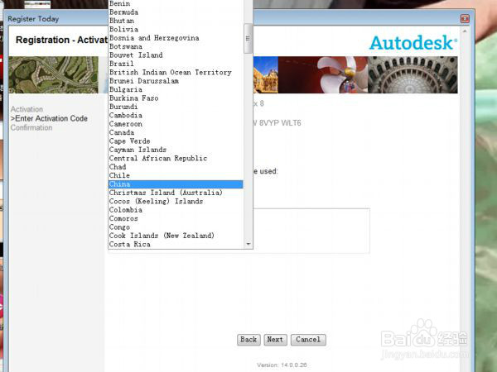This screenshot has width=497, height=372.
Task: Click the Confirmation step label
Action: pos(31,127)
